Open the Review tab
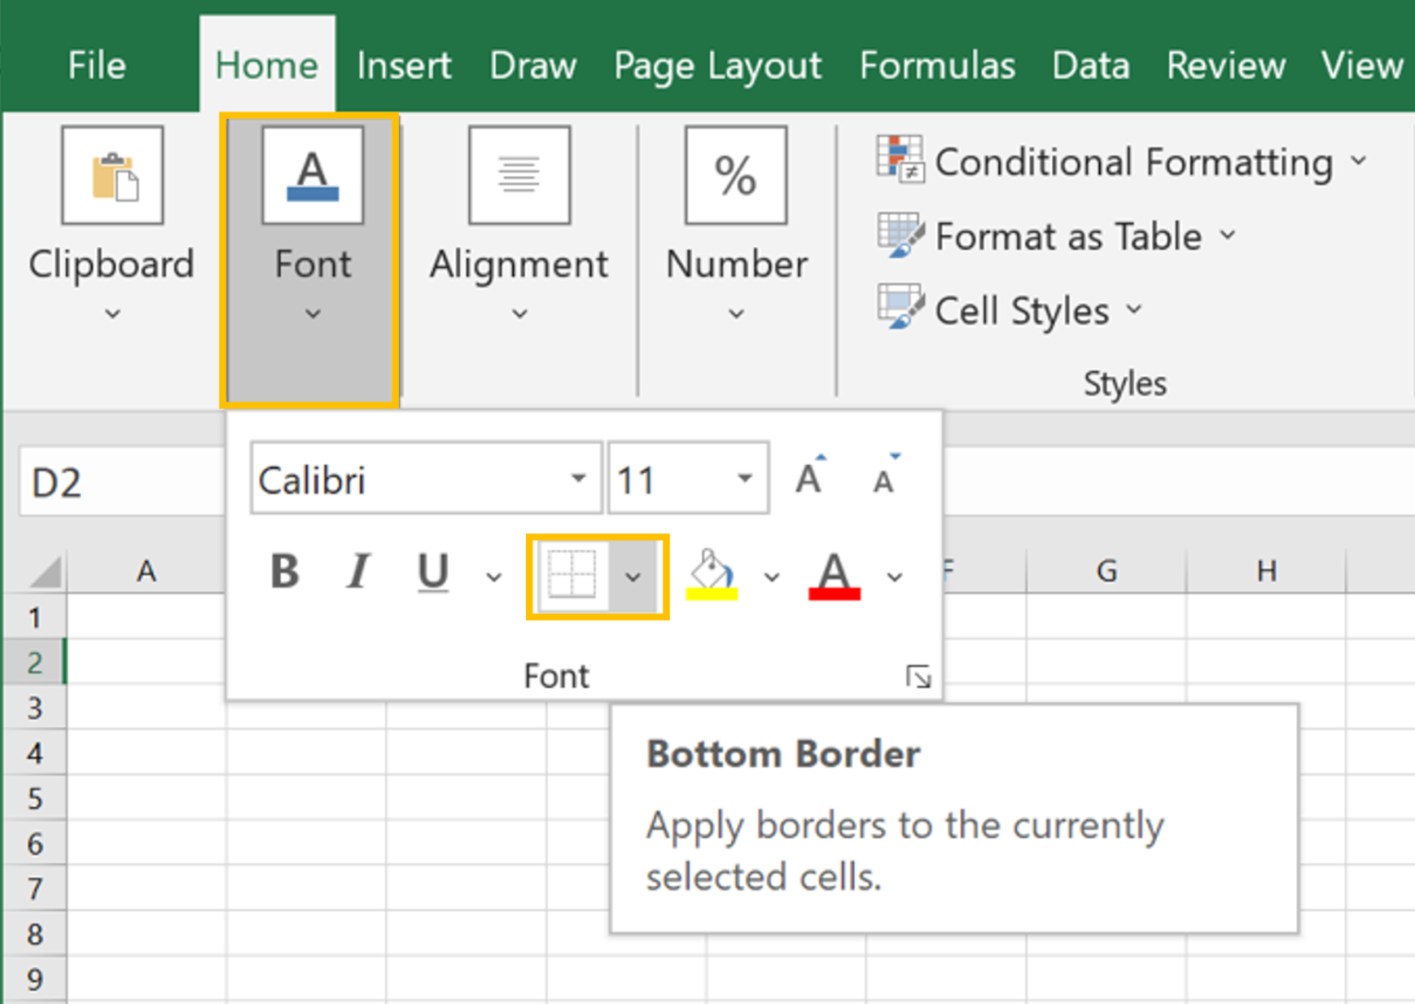 click(x=1225, y=65)
